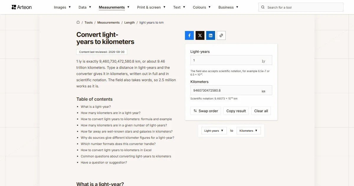Open the Text menu

(179, 7)
